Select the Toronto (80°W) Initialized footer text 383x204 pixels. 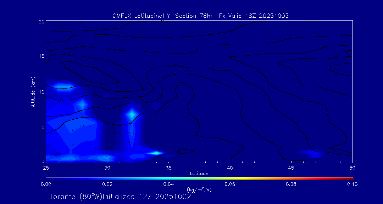[x=120, y=197]
